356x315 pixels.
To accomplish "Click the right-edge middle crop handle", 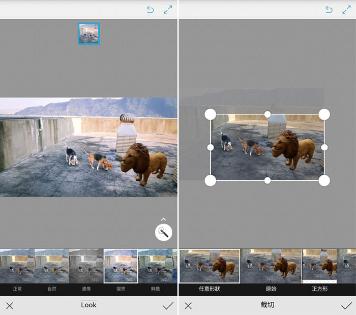I will coord(324,147).
